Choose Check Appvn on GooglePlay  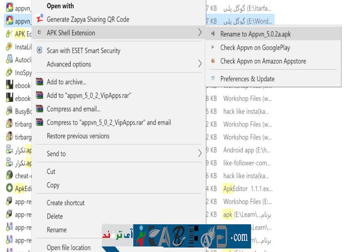pos(255,47)
